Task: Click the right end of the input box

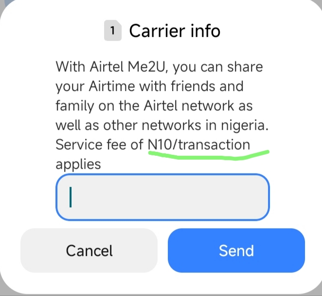Action: pos(259,197)
